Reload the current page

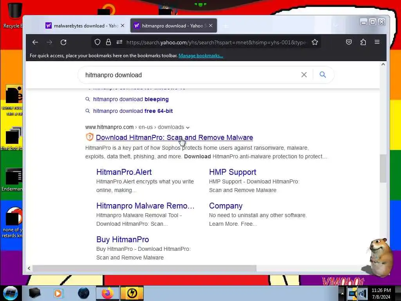pos(63,42)
